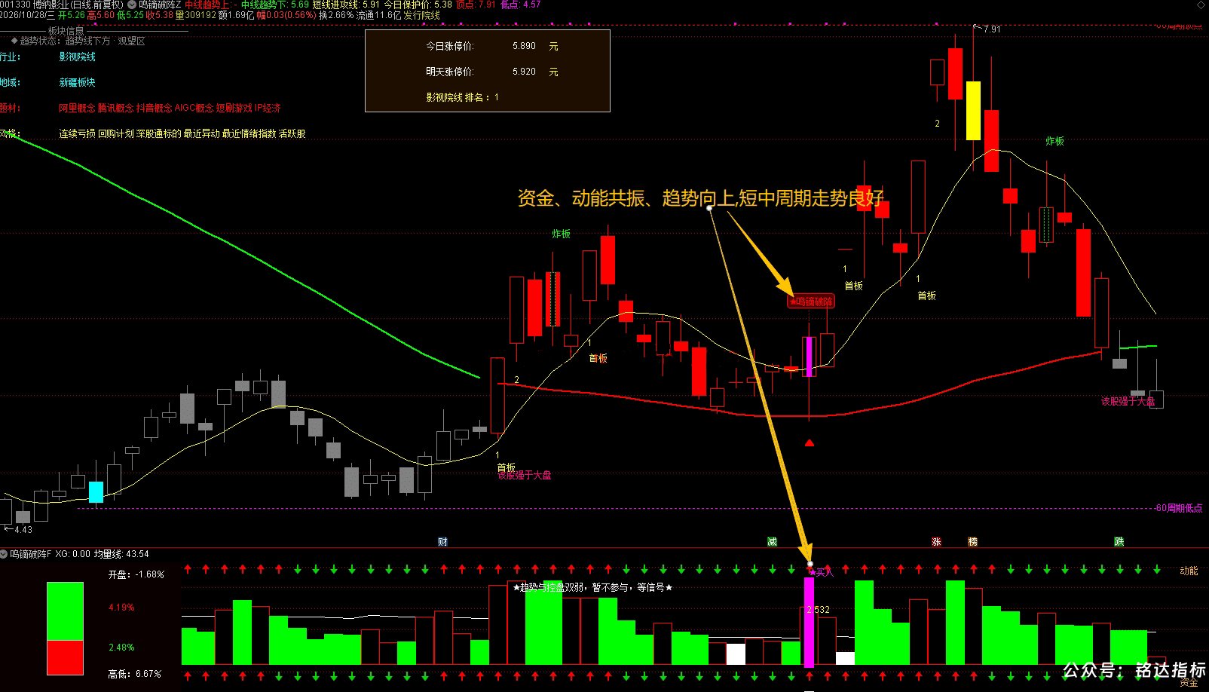
Task: Click the 新疆板块 region link
Action: [78, 82]
